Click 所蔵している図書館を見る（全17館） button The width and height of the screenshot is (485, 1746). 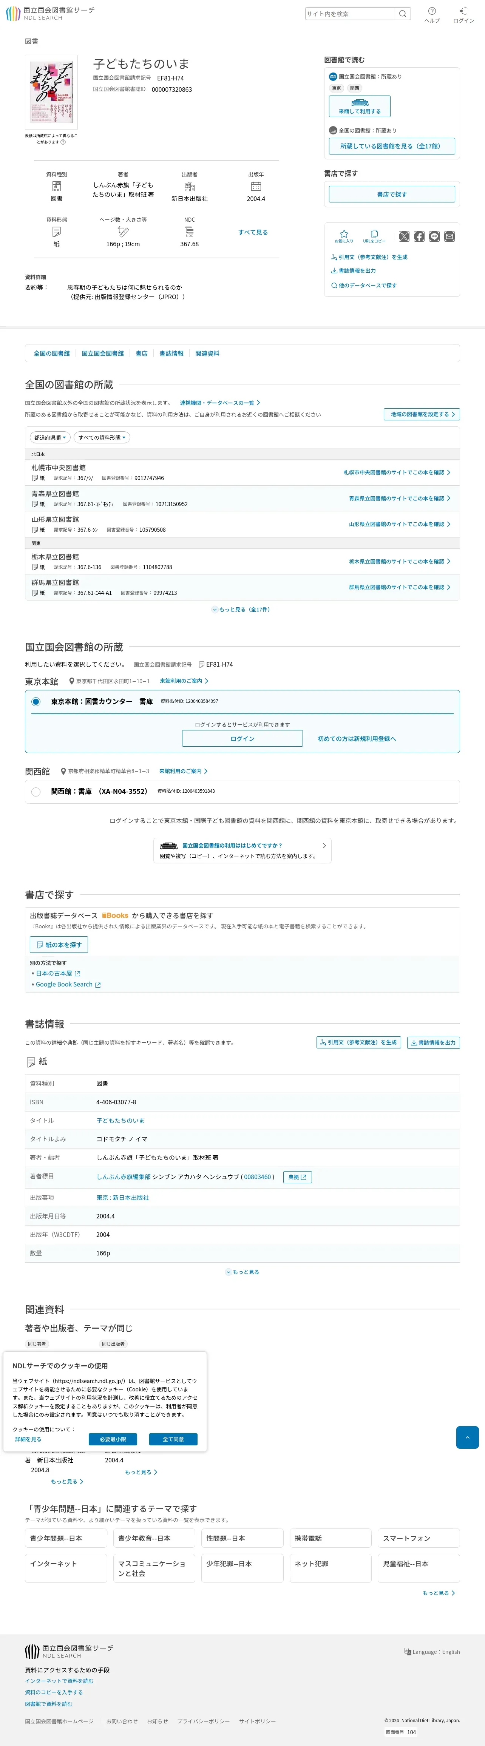[x=391, y=146]
